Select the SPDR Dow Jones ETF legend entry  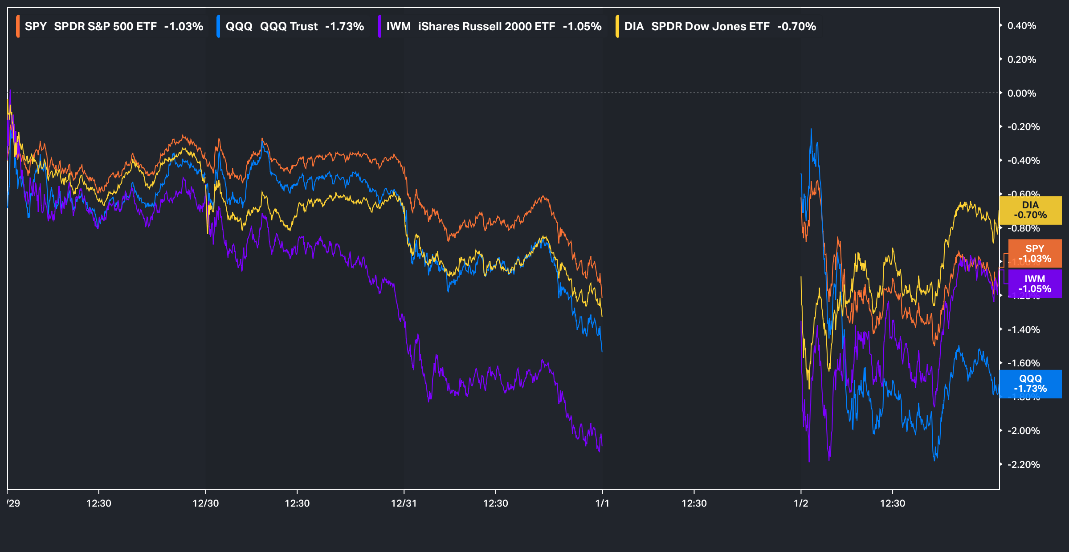pos(710,26)
